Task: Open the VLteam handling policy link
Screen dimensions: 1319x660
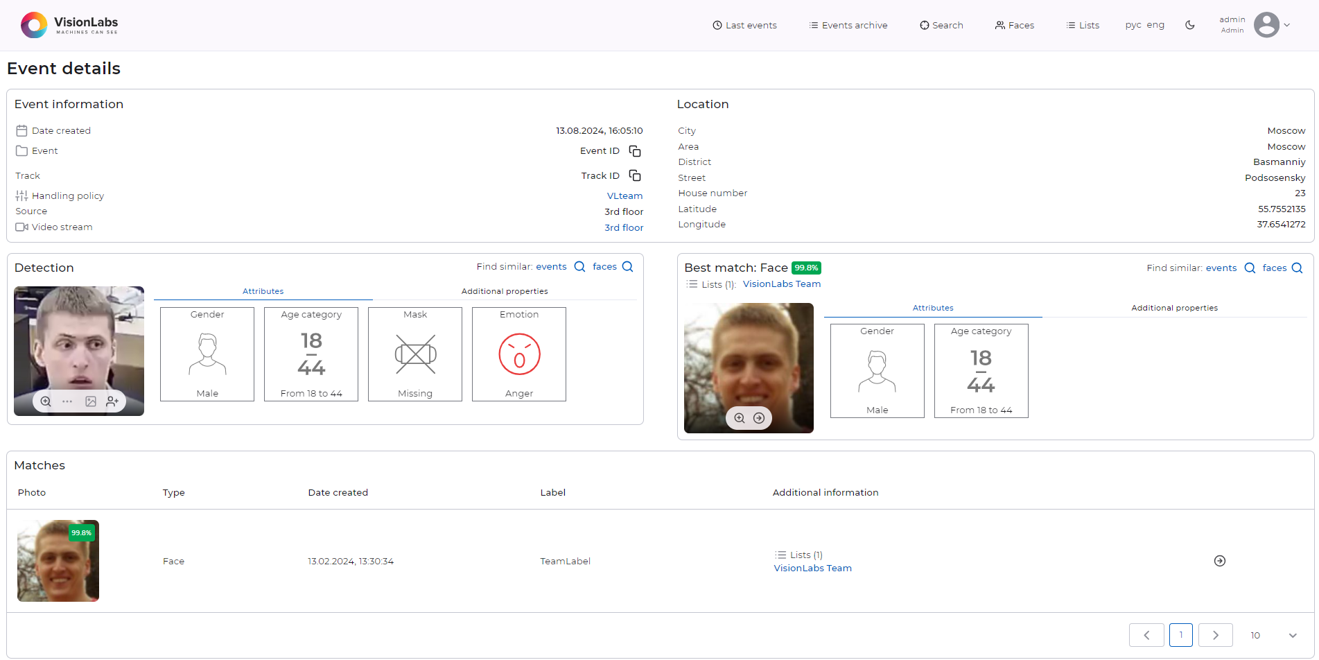Action: click(624, 196)
